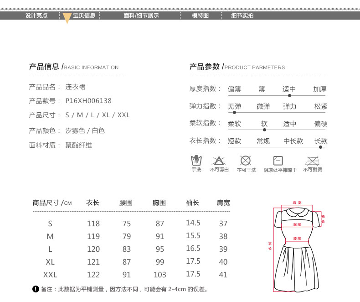Click the 短款 length option
360x302 pixels.
(x=234, y=141)
